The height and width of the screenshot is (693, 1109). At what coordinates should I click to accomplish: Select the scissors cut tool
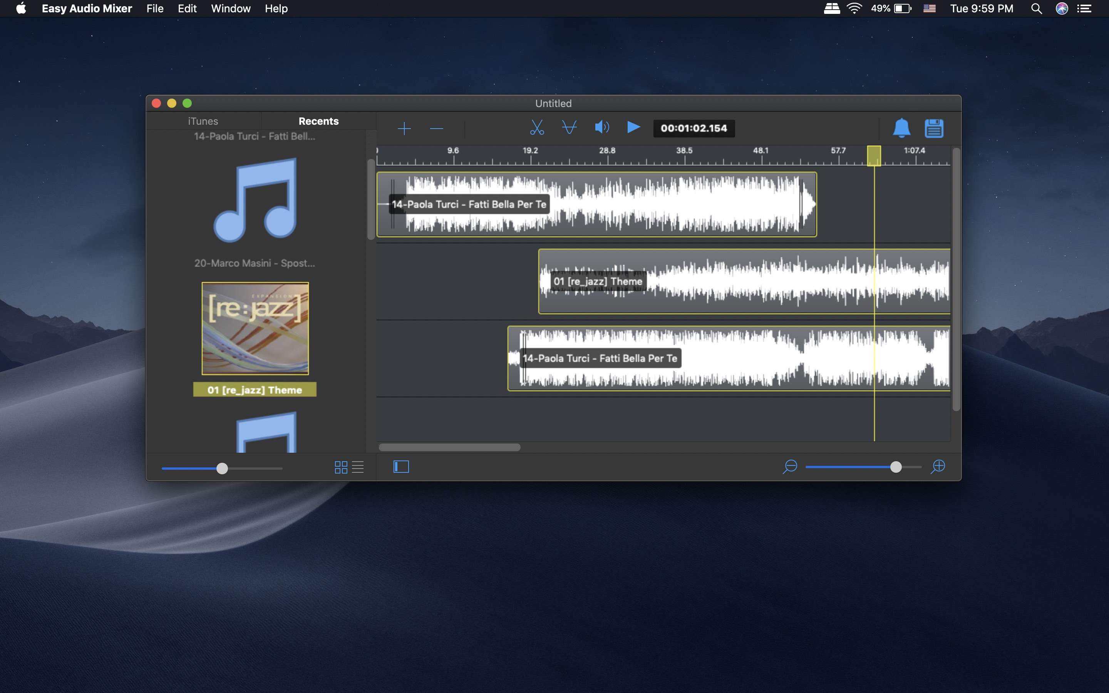(537, 127)
